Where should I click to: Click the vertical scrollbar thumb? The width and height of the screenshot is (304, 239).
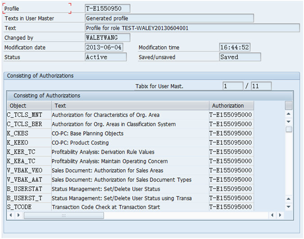[x=289, y=129]
